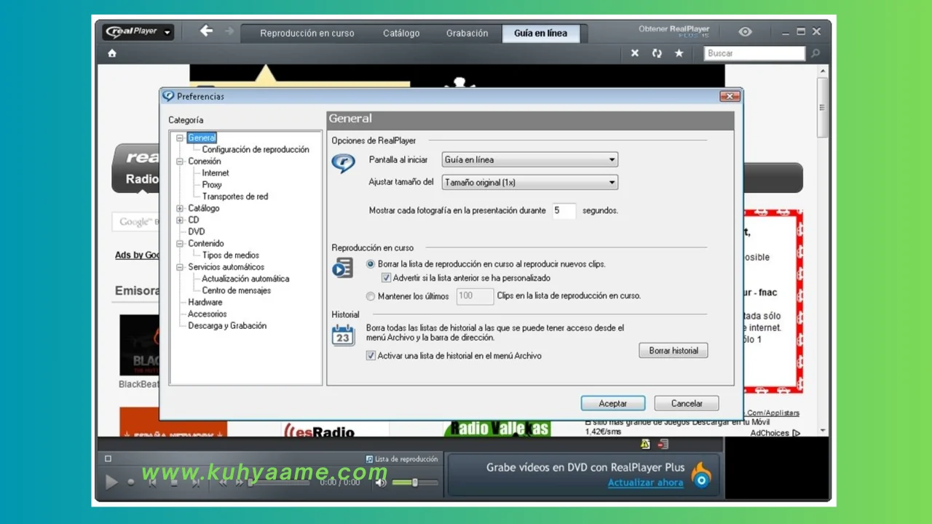This screenshot has width=932, height=524.
Task: Add page to favorites star
Action: pos(679,53)
